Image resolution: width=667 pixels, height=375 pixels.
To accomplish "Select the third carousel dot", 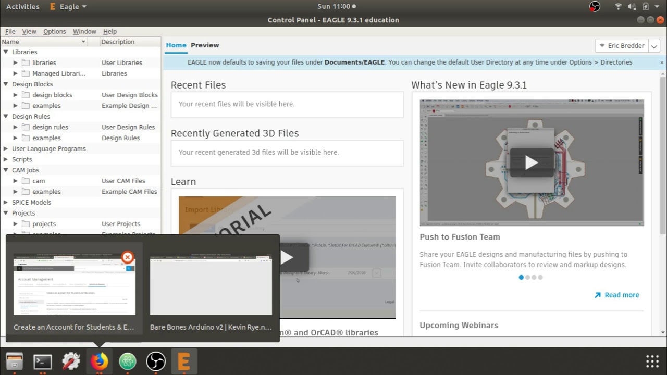I will 534,277.
